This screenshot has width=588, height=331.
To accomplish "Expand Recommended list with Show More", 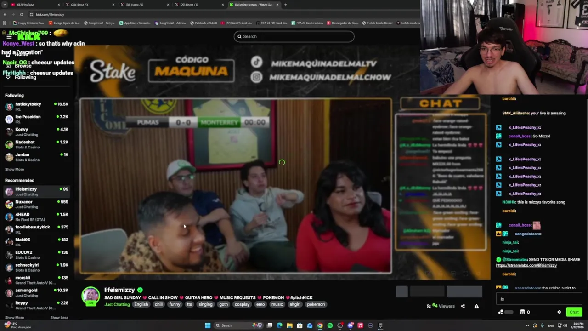I will tap(14, 318).
